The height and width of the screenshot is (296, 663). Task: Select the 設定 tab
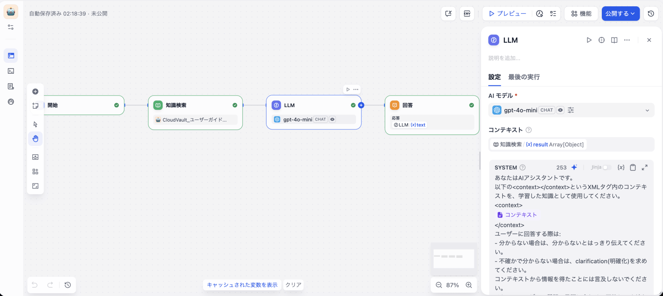[494, 77]
